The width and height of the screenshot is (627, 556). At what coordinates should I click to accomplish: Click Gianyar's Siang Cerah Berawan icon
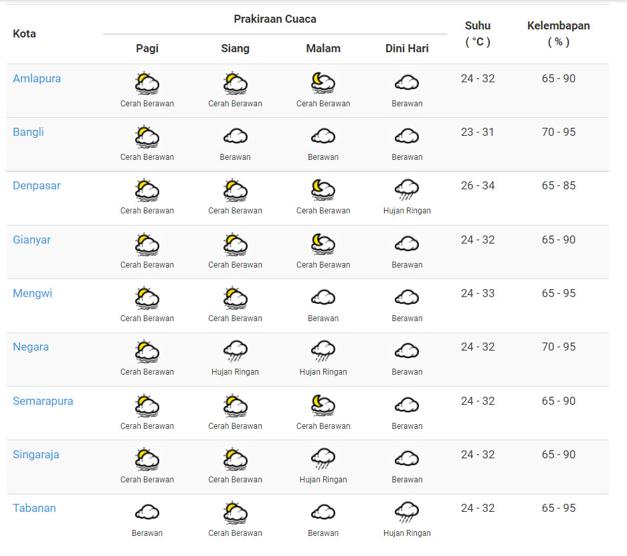click(x=235, y=244)
